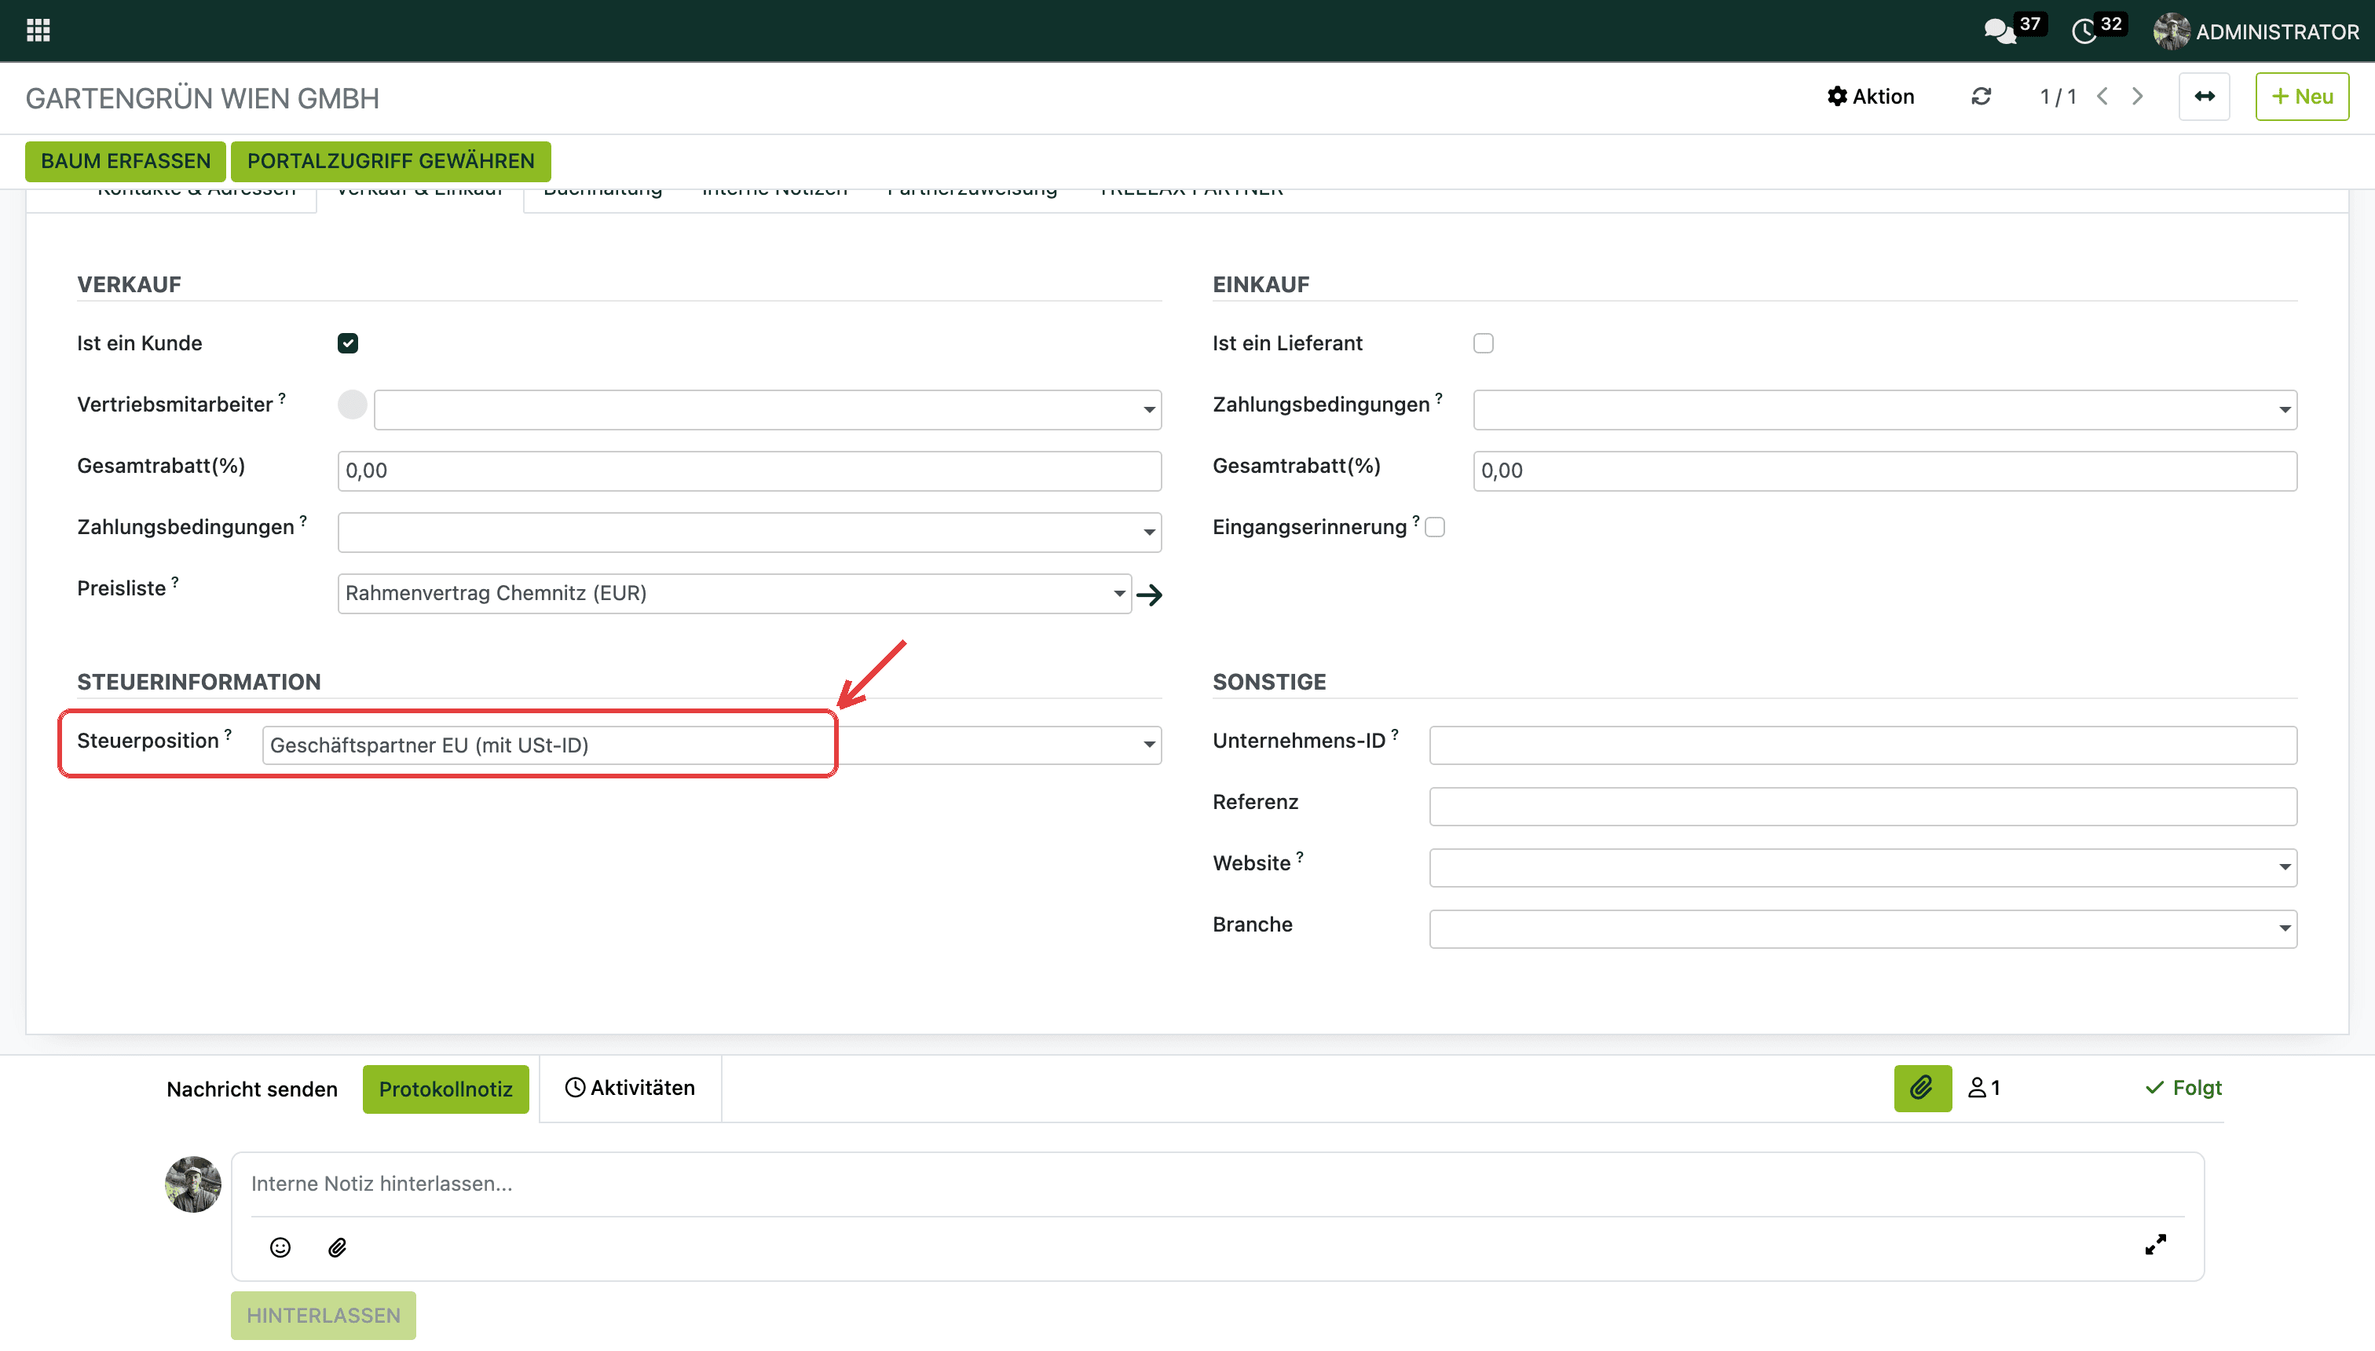The image size is (2375, 1351).
Task: Click PORTALZUGRIFF GEWÄHREN button
Action: [390, 162]
